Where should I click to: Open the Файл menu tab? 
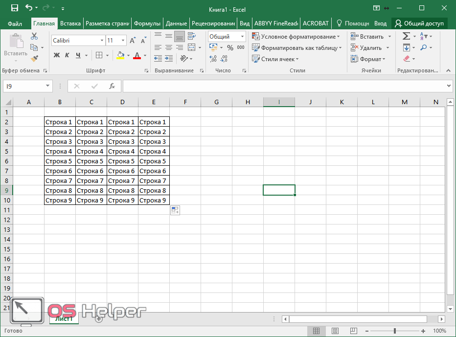[x=15, y=23]
